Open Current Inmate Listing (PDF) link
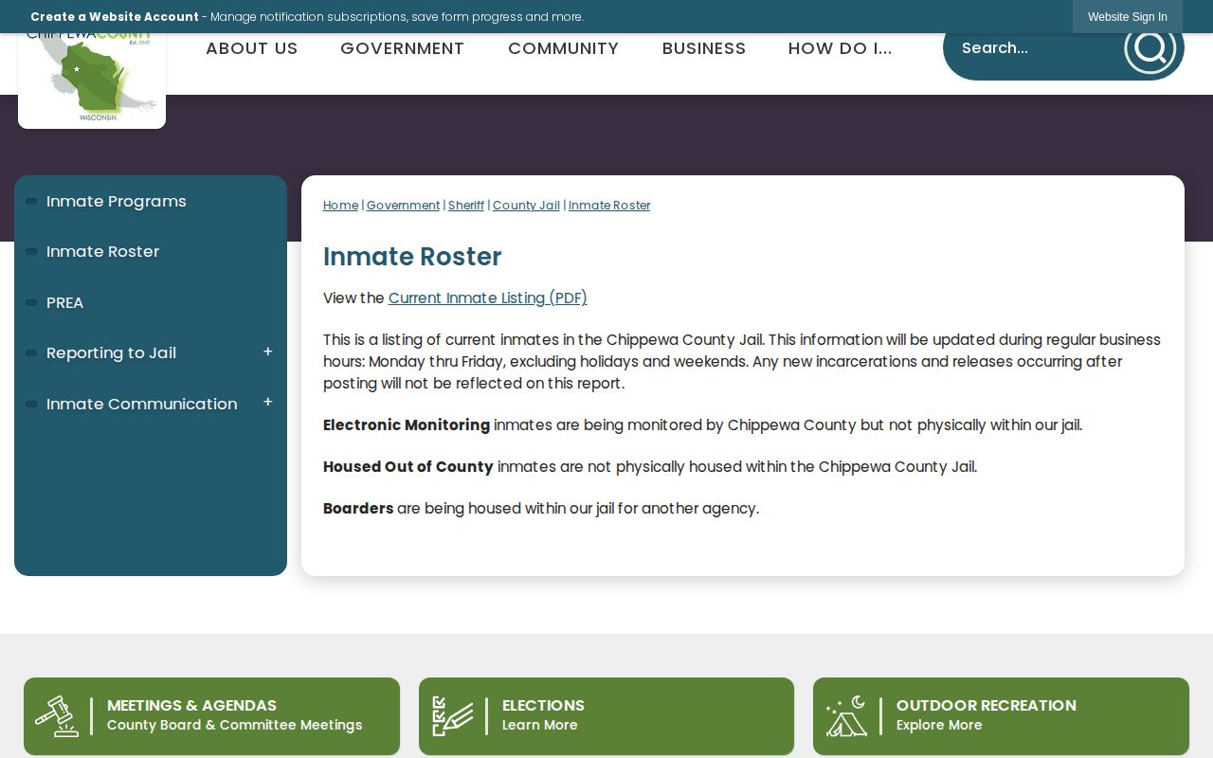Screen dimensions: 1213x758 coord(488,298)
